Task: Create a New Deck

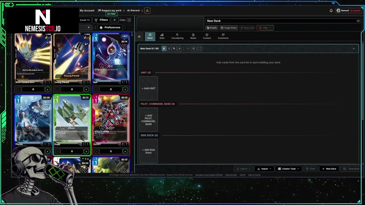Action: pyautogui.click(x=329, y=169)
